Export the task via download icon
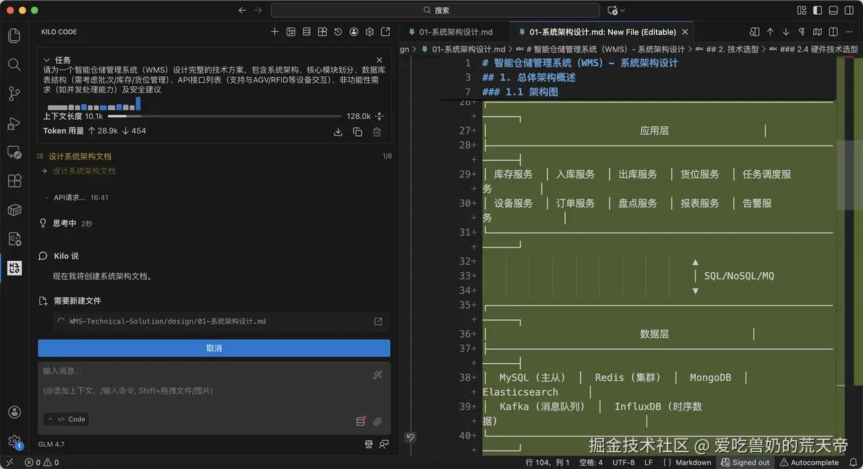Viewport: 863px width, 469px height. (338, 131)
